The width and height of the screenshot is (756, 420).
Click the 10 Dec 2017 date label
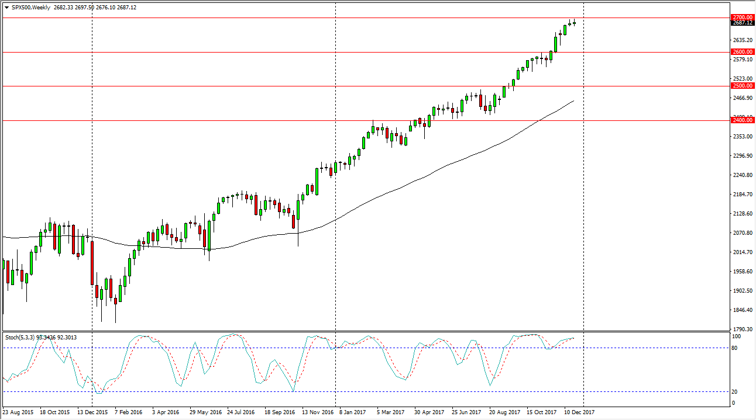(x=580, y=412)
